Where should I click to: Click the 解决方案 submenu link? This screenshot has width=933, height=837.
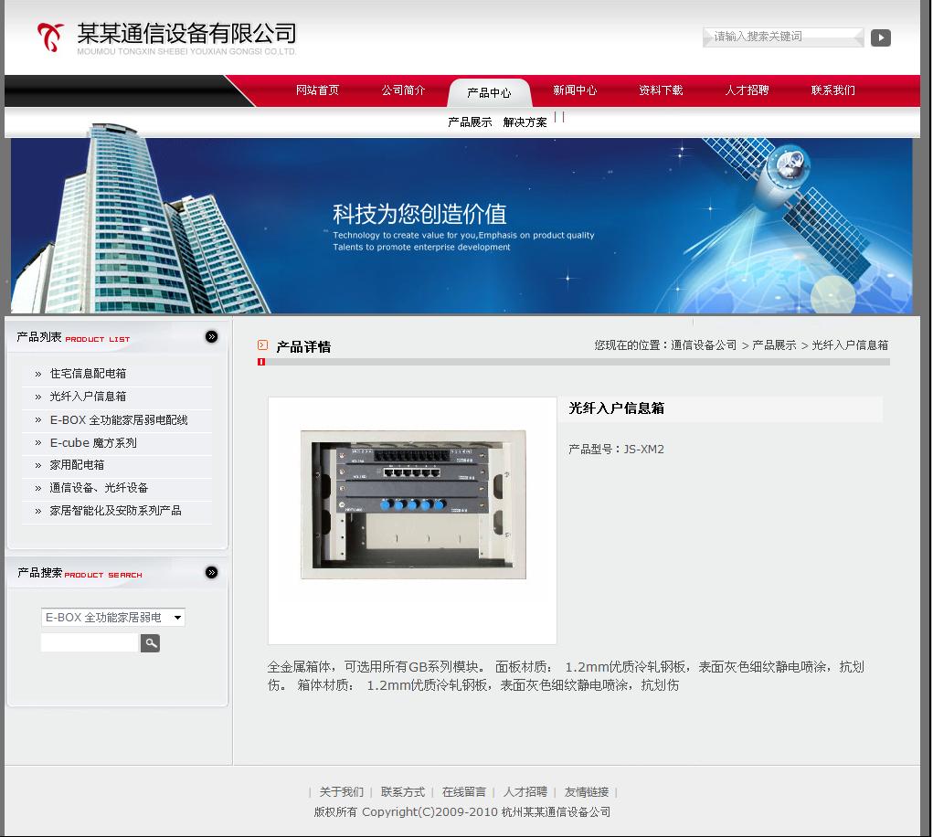click(x=525, y=122)
